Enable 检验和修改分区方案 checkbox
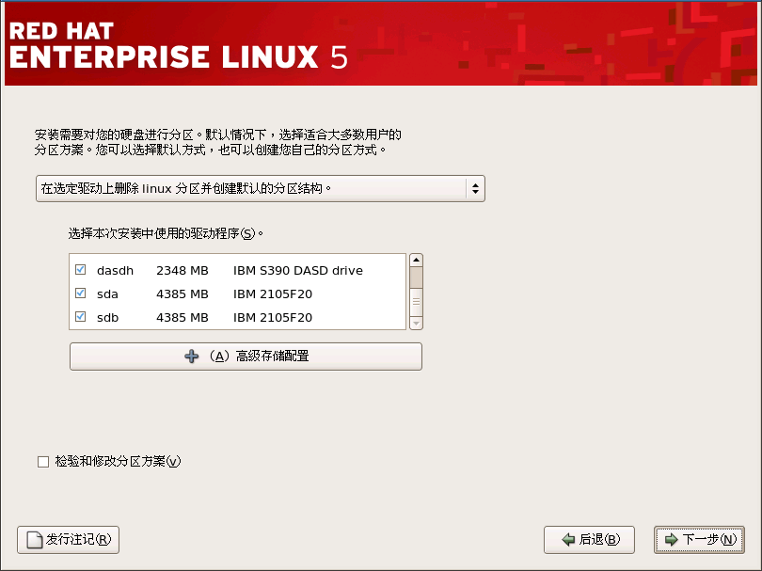This screenshot has height=571, width=762. click(43, 462)
